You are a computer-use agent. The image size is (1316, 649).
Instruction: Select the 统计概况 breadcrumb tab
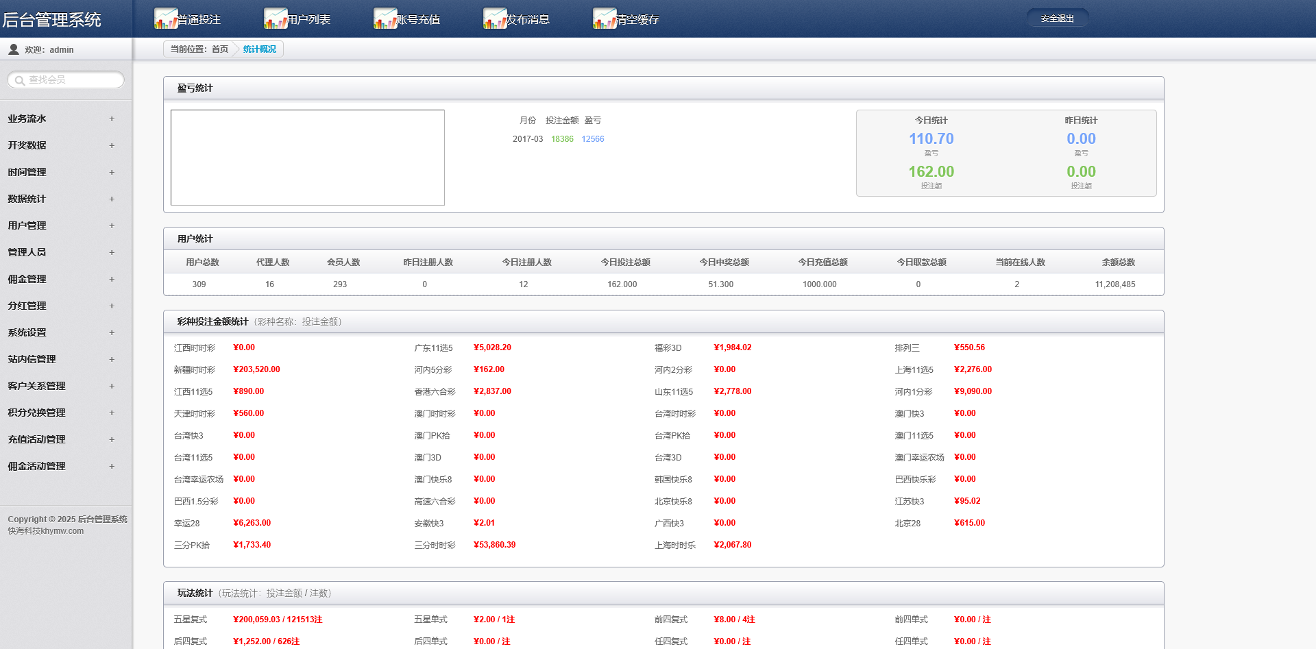tap(260, 49)
